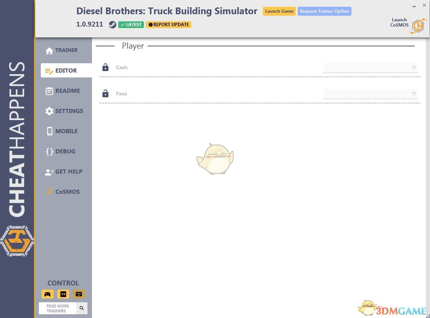Click the Steam platform icon

coord(113,25)
